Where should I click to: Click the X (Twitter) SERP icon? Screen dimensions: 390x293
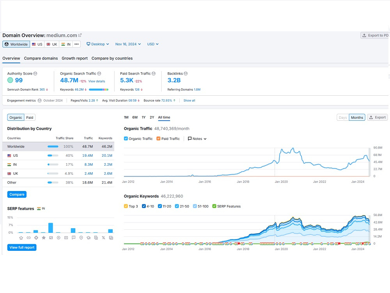103,238
